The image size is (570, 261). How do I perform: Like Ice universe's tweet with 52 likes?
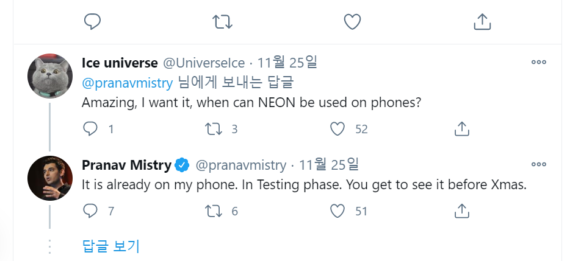coord(337,128)
